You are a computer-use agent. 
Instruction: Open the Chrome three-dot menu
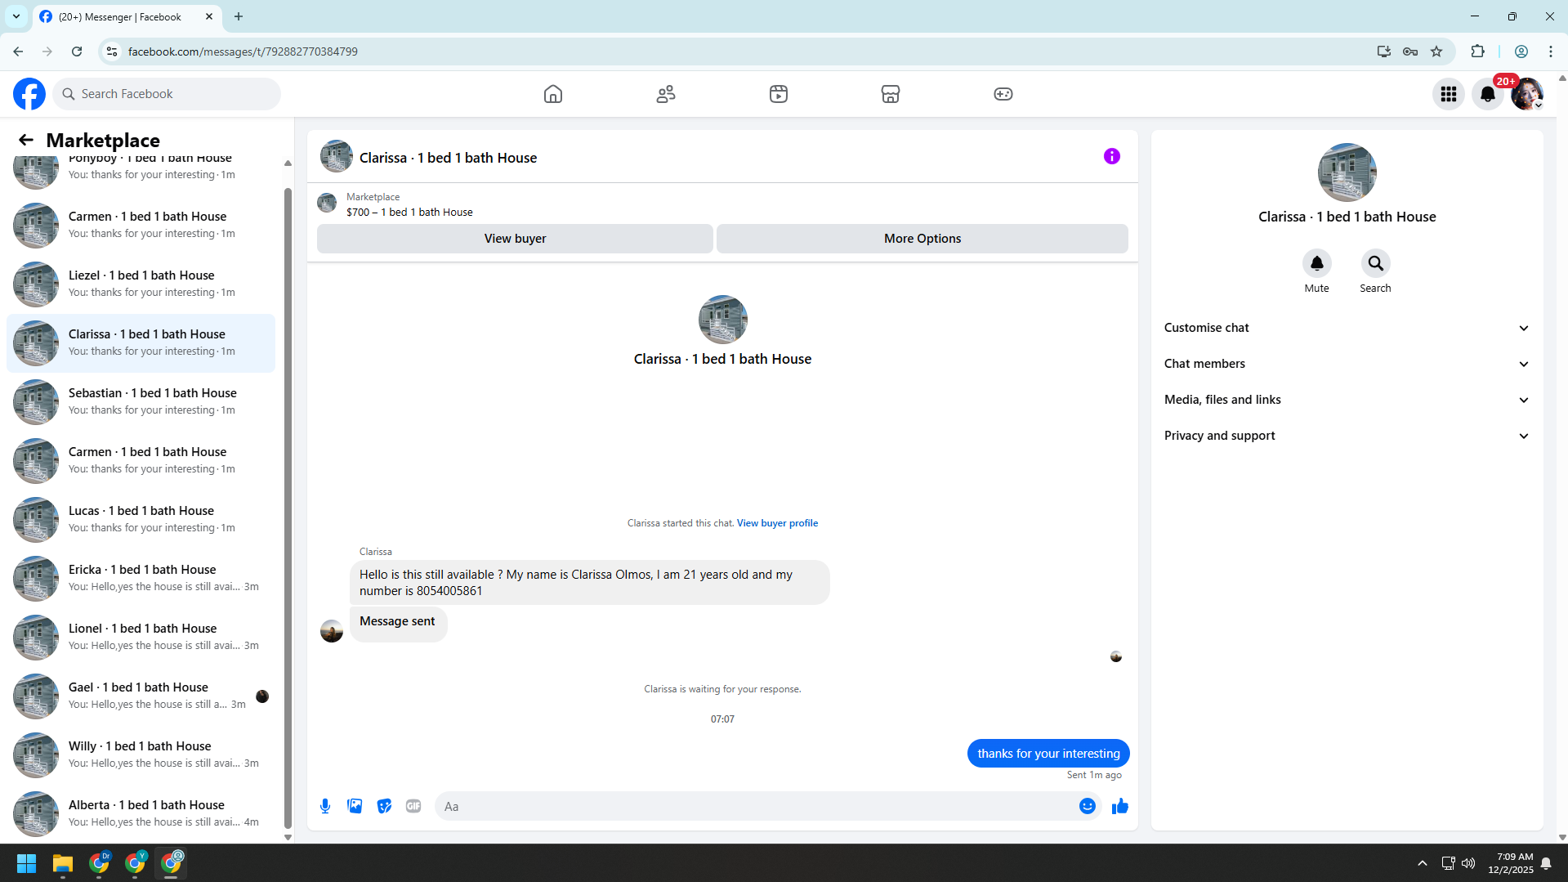coord(1551,51)
